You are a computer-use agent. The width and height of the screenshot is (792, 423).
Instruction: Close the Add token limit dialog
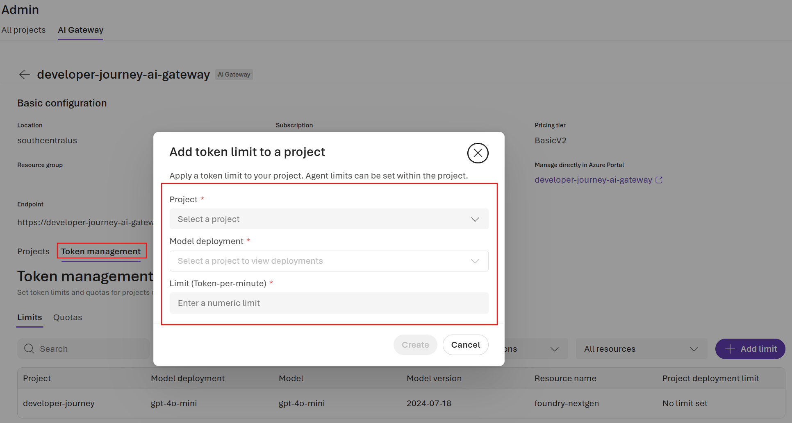(478, 153)
